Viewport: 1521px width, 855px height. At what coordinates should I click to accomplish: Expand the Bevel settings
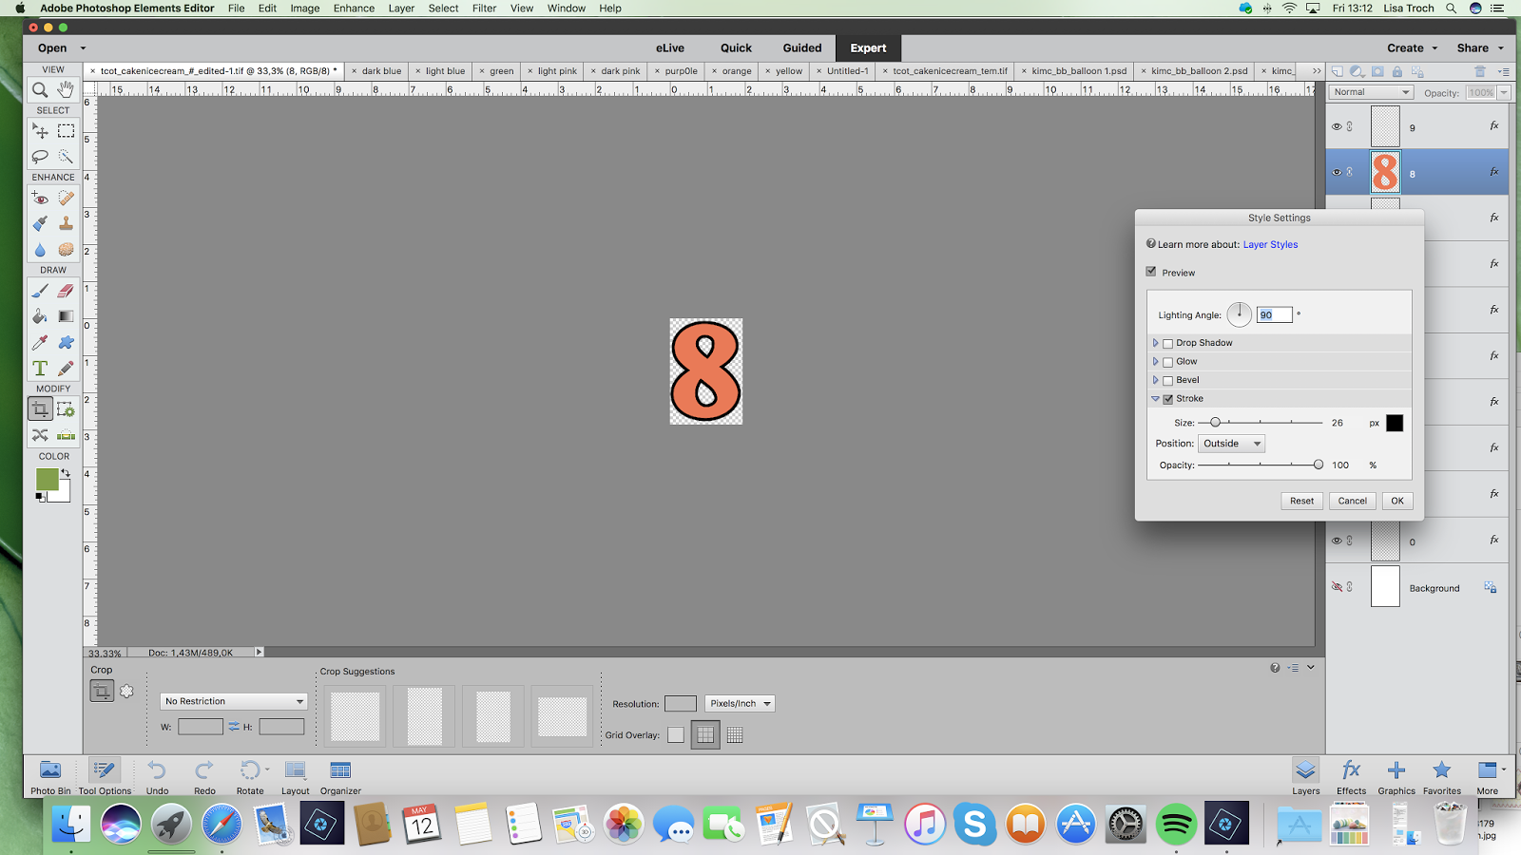(x=1156, y=380)
